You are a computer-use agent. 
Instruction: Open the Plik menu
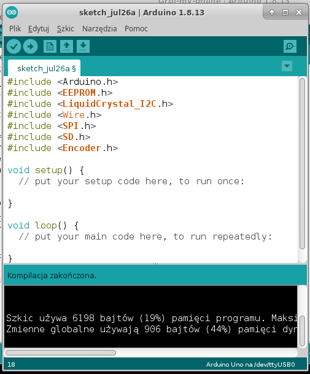click(15, 29)
